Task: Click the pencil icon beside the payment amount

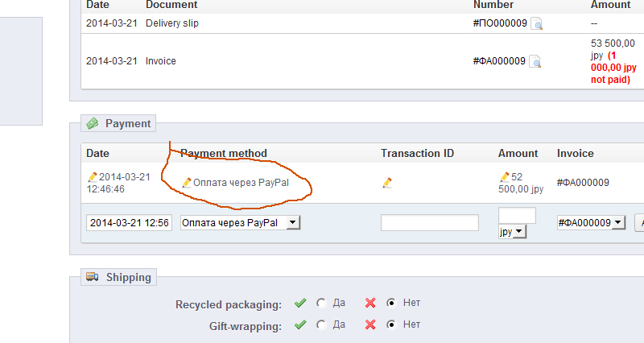Action: point(505,177)
